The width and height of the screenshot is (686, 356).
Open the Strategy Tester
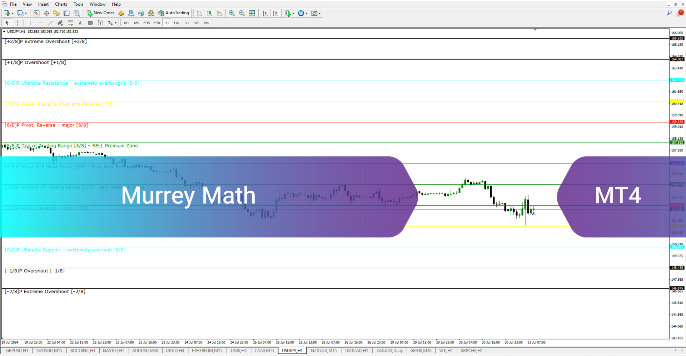click(x=77, y=13)
